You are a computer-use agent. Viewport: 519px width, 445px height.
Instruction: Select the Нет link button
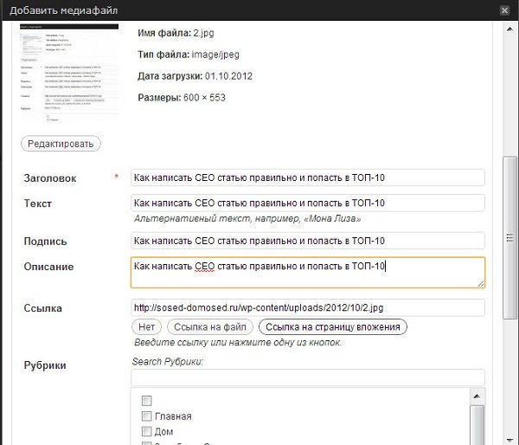click(x=146, y=327)
